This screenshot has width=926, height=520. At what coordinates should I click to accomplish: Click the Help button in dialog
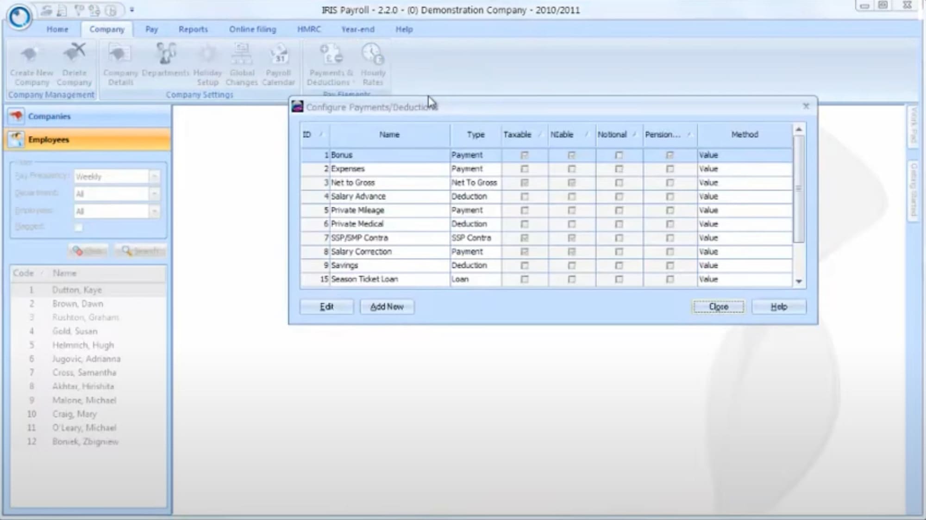pyautogui.click(x=779, y=307)
